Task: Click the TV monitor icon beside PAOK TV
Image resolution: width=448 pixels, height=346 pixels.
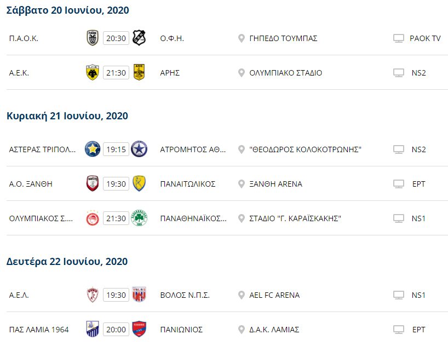Action: point(399,38)
